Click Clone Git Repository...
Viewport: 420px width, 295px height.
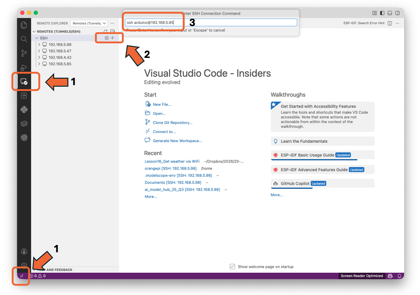click(x=173, y=123)
